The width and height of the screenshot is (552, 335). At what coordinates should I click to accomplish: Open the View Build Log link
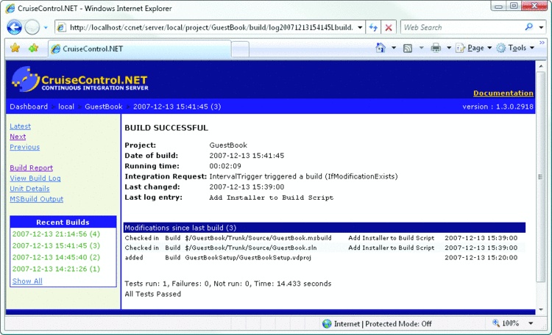[35, 179]
